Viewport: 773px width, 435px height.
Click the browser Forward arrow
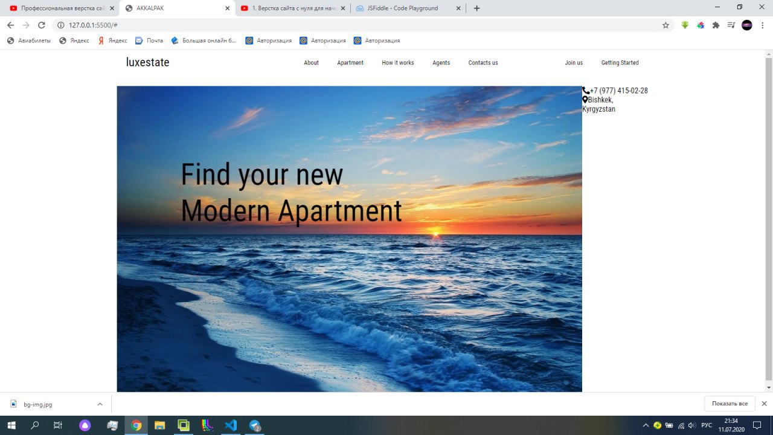[26, 25]
